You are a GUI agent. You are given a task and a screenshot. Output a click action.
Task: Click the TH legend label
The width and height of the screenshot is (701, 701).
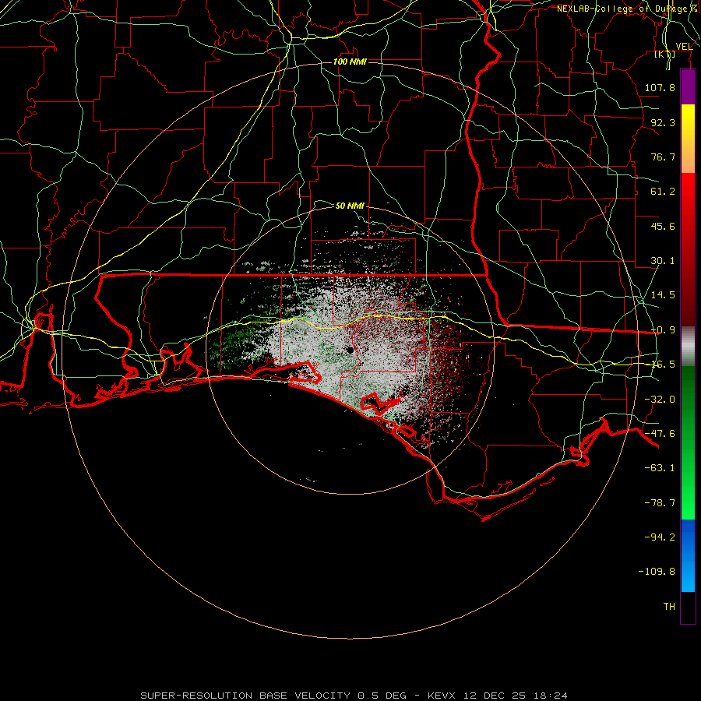tap(669, 606)
